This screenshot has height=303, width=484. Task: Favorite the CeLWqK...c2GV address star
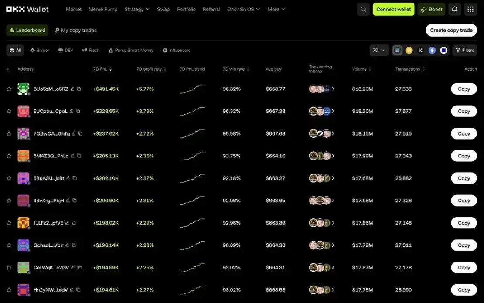pos(9,268)
